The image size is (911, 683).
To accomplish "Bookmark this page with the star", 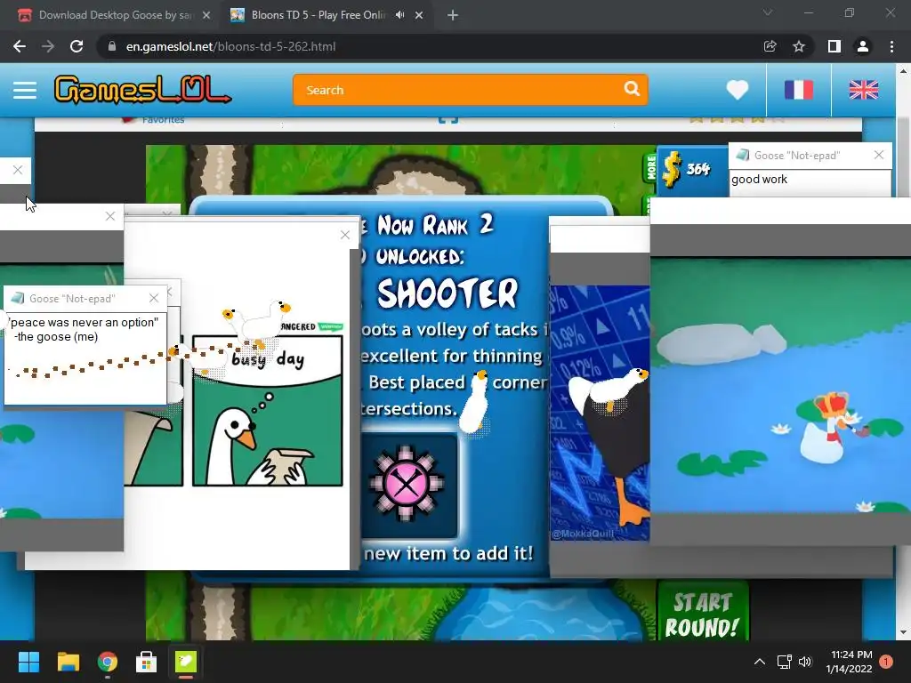I will click(799, 46).
